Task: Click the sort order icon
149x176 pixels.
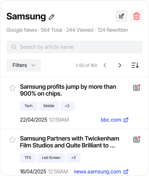Action: click(x=135, y=65)
